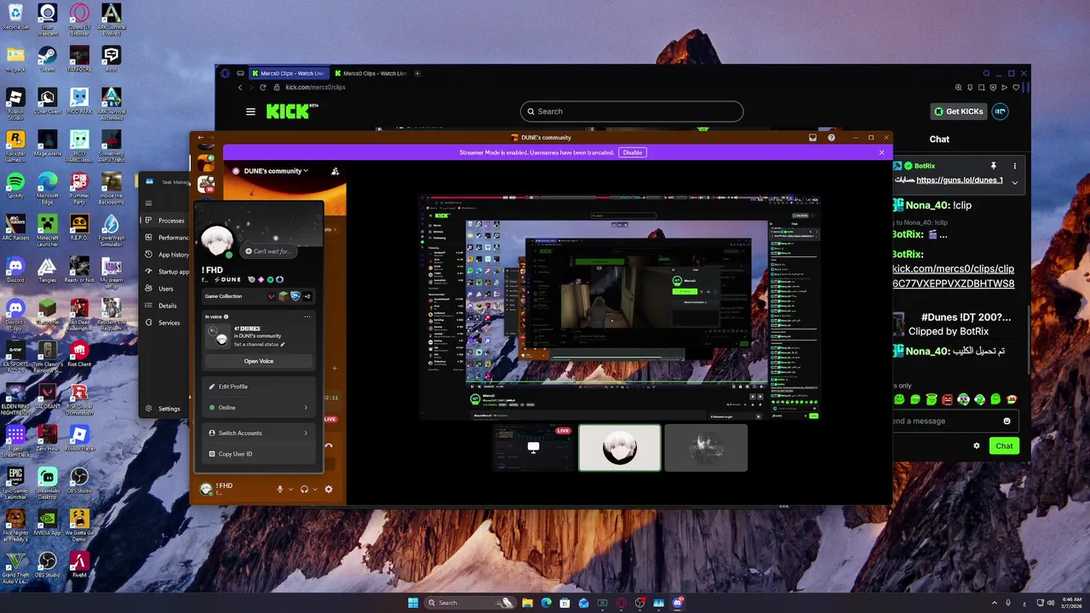
Task: Click Set a channel status pencil
Action: pos(283,345)
